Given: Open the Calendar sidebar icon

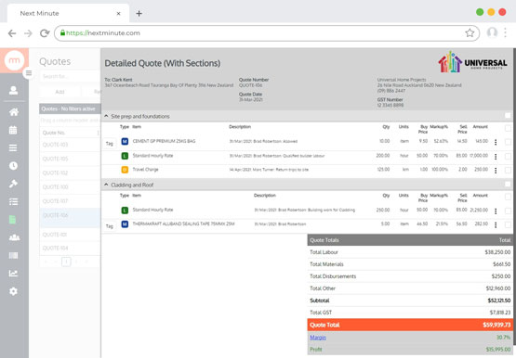Looking at the screenshot, I should 13,130.
